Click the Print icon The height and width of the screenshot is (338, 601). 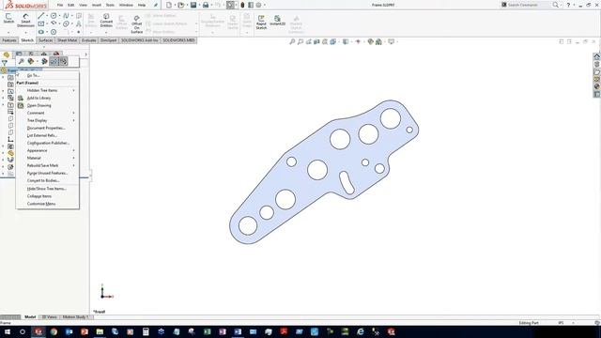click(x=206, y=5)
